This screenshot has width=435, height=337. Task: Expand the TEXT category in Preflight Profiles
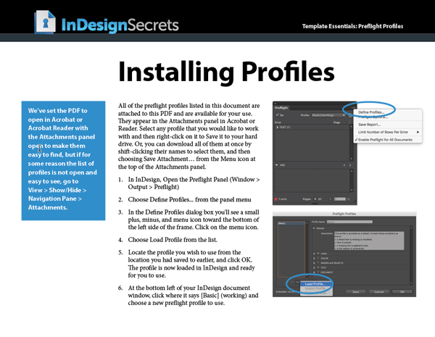point(314,267)
